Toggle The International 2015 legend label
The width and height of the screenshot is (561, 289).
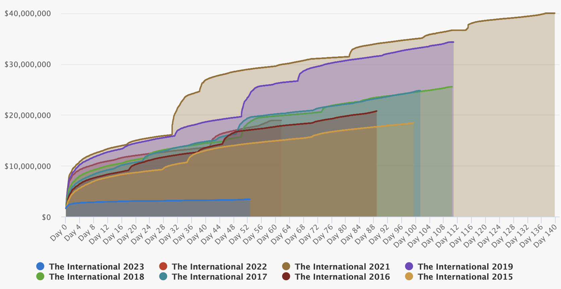(465, 277)
